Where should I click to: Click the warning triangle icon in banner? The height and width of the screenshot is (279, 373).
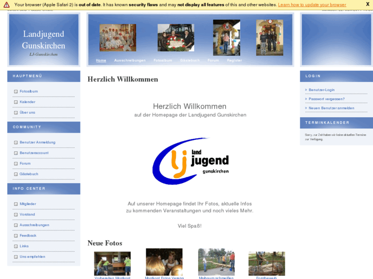(x=7, y=5)
